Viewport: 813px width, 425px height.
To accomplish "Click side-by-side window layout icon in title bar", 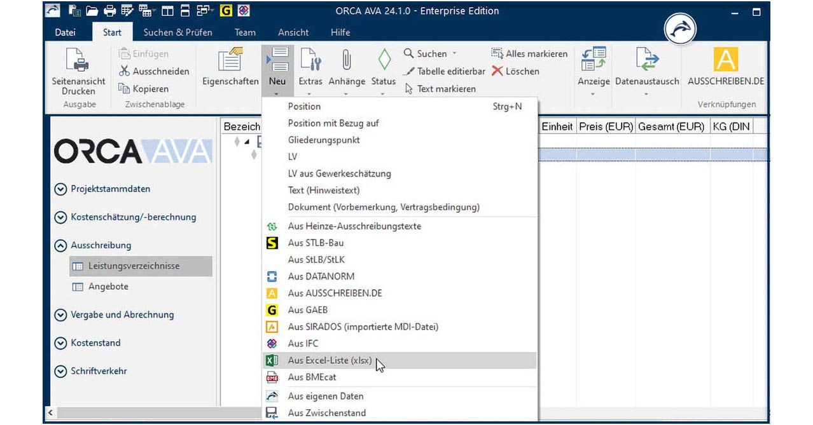I will pyautogui.click(x=167, y=11).
